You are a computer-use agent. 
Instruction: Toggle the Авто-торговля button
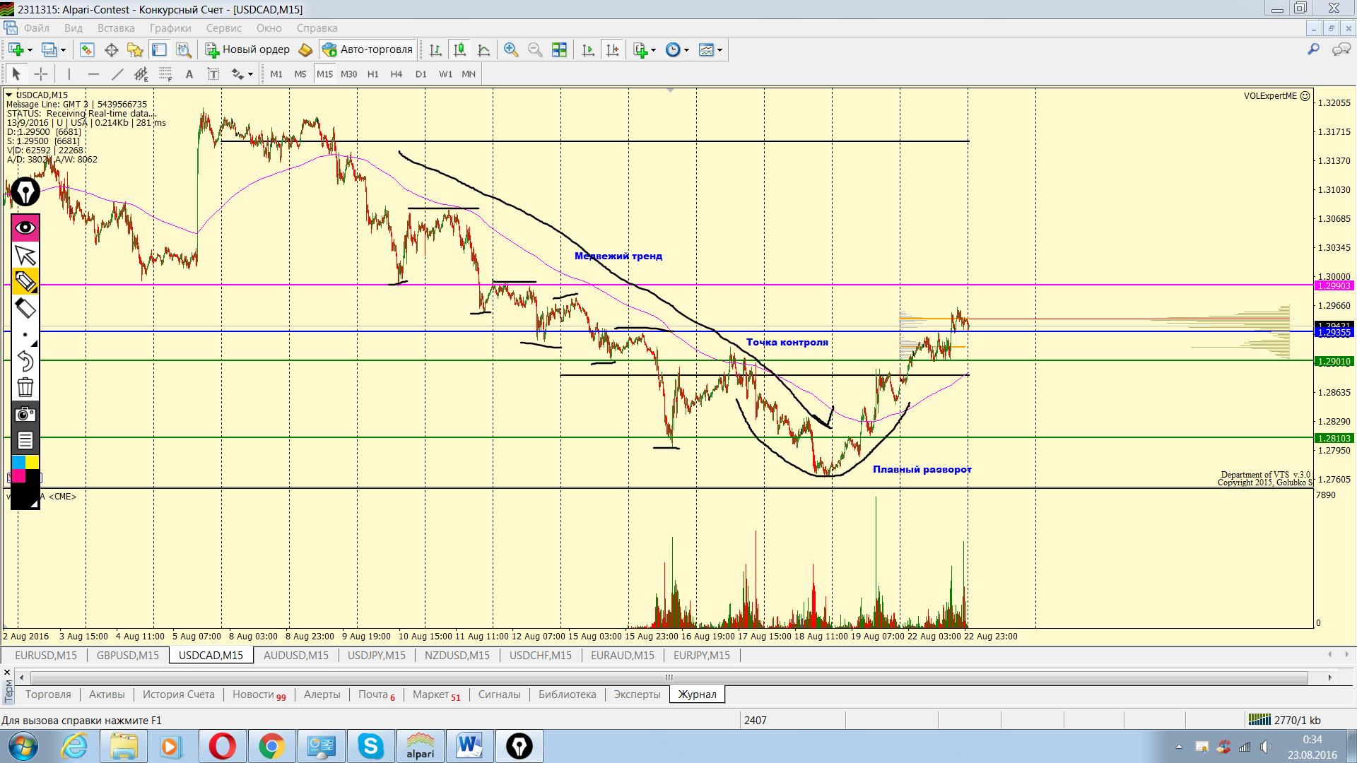[x=368, y=49]
